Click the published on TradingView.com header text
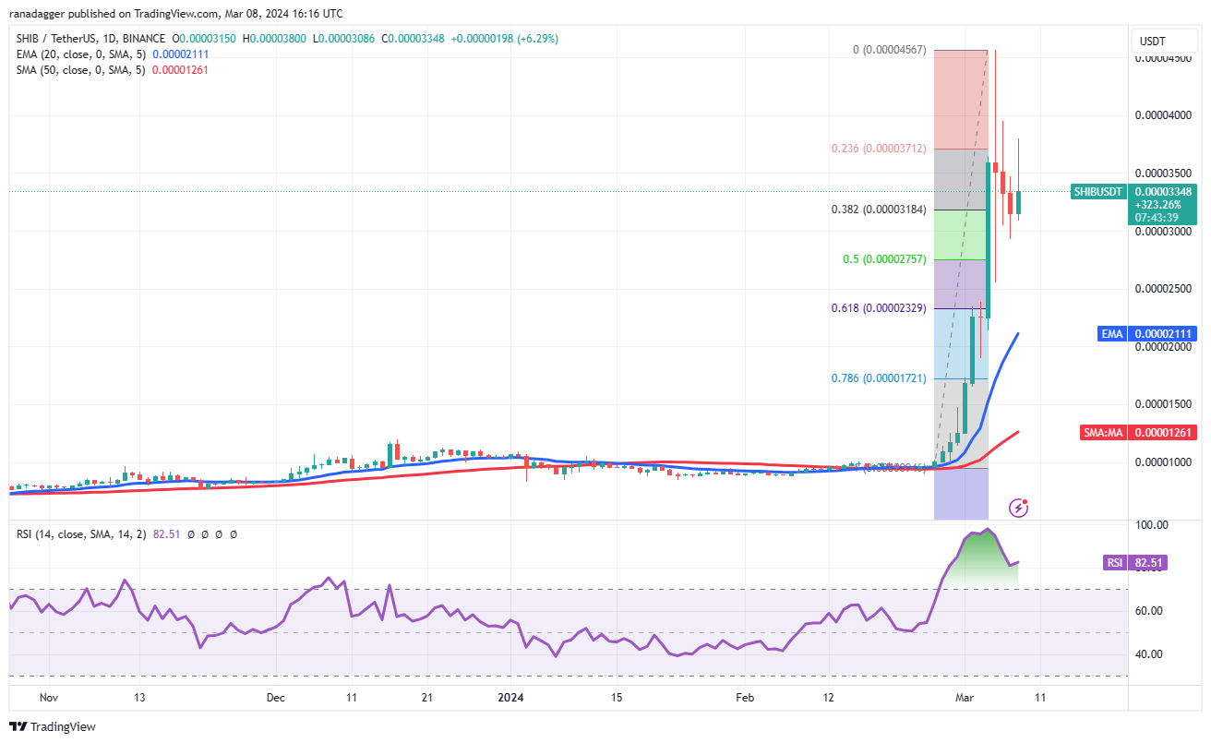The width and height of the screenshot is (1211, 743). click(177, 14)
